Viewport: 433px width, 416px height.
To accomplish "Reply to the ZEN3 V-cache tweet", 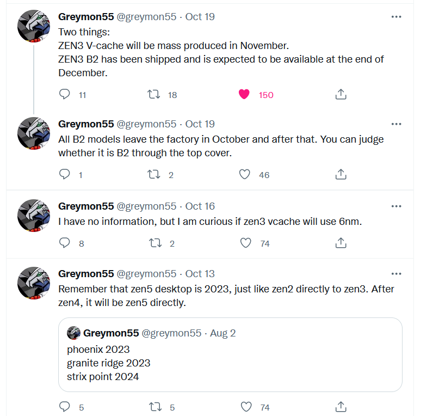I will pos(65,95).
